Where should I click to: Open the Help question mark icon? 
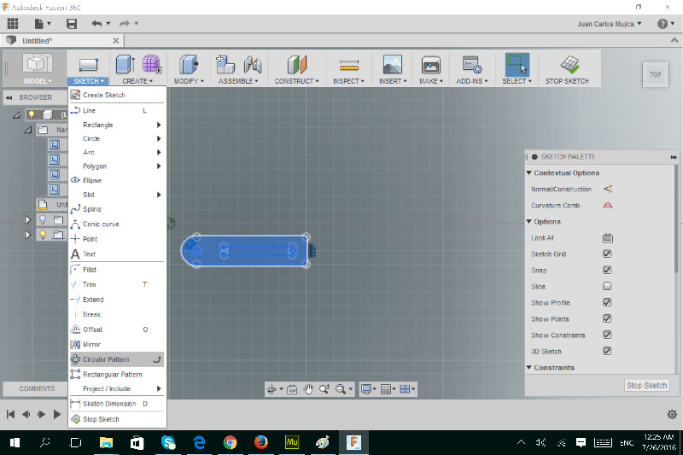coord(663,24)
